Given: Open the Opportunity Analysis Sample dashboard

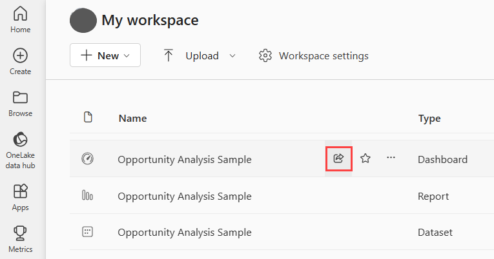Looking at the screenshot, I should (x=185, y=159).
